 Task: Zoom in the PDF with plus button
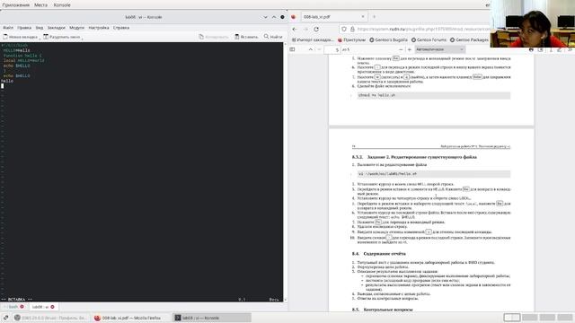click(410, 49)
